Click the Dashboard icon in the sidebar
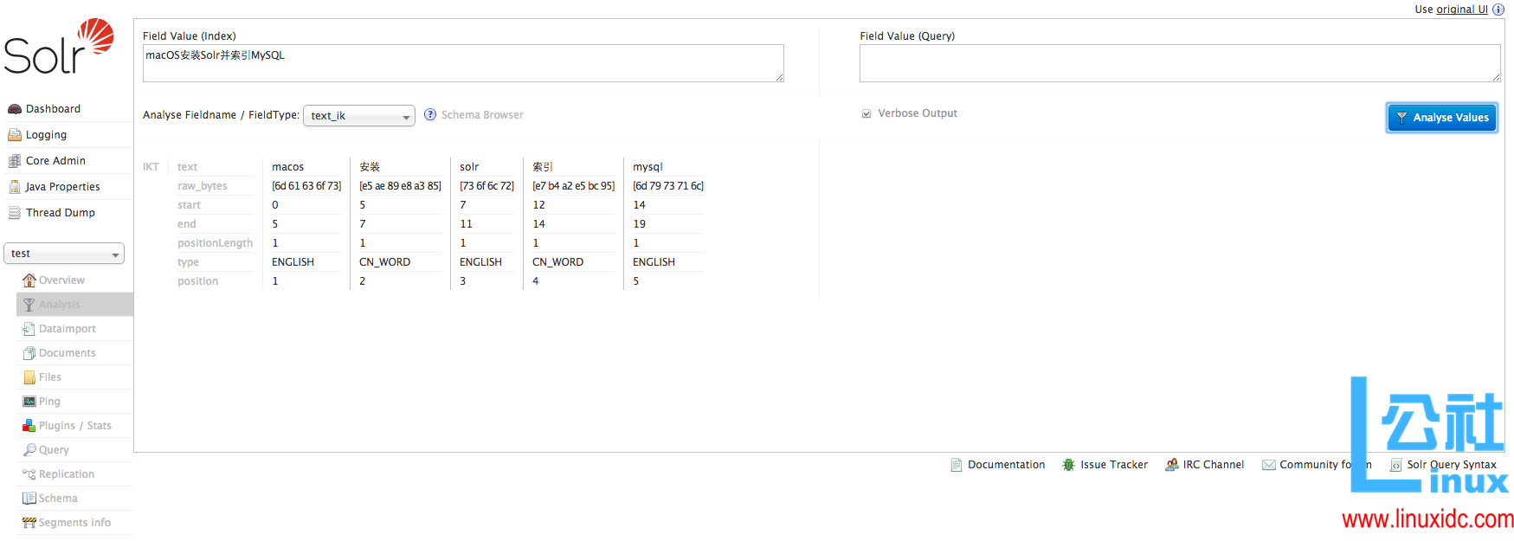This screenshot has height=541, width=1514. click(x=15, y=109)
